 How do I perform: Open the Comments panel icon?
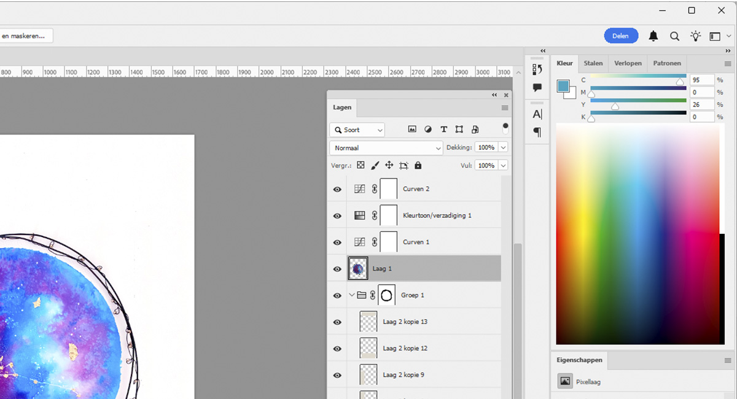click(537, 87)
